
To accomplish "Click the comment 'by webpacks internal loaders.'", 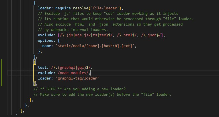I will pos(73,30).
